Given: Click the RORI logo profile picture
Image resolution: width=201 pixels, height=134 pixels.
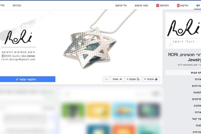Looking at the screenshot, I should tap(183, 31).
